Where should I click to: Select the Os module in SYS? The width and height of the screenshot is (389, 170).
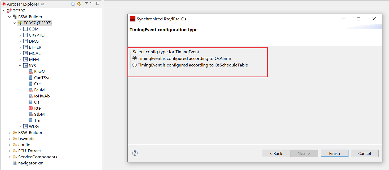coord(37,102)
